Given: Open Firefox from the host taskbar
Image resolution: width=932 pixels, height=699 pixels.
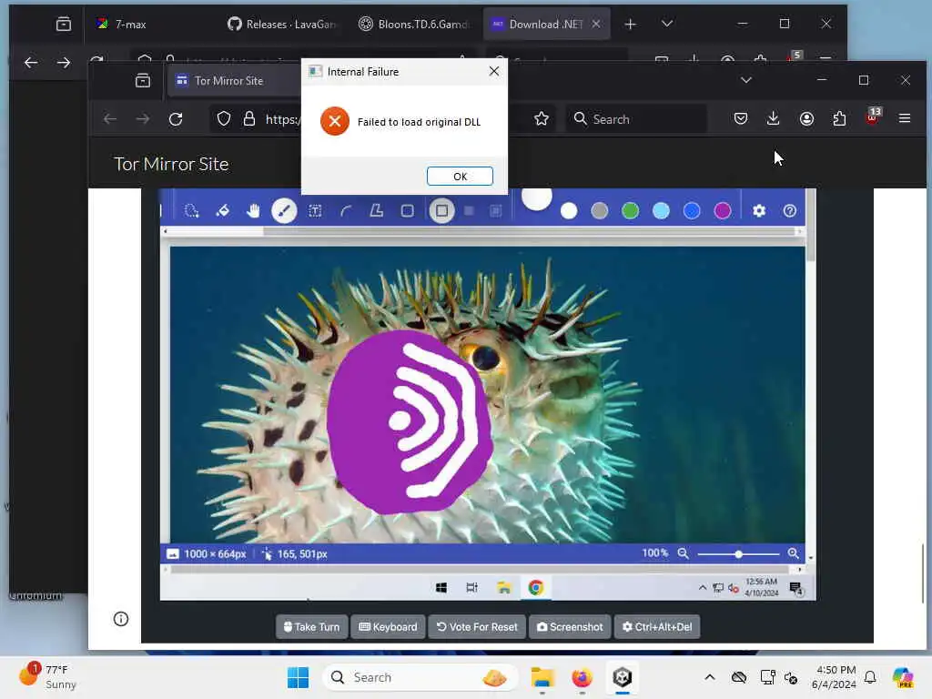Looking at the screenshot, I should 582,677.
